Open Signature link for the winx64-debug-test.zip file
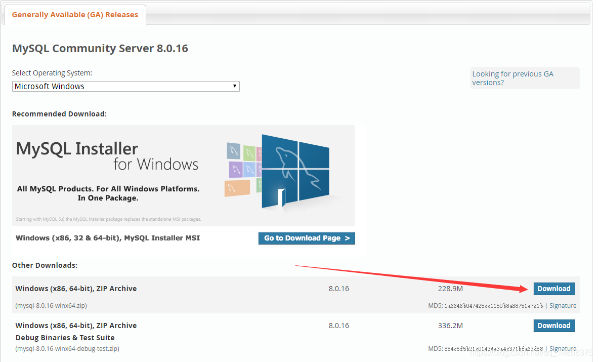Image resolution: width=598 pixels, height=362 pixels. [x=563, y=349]
